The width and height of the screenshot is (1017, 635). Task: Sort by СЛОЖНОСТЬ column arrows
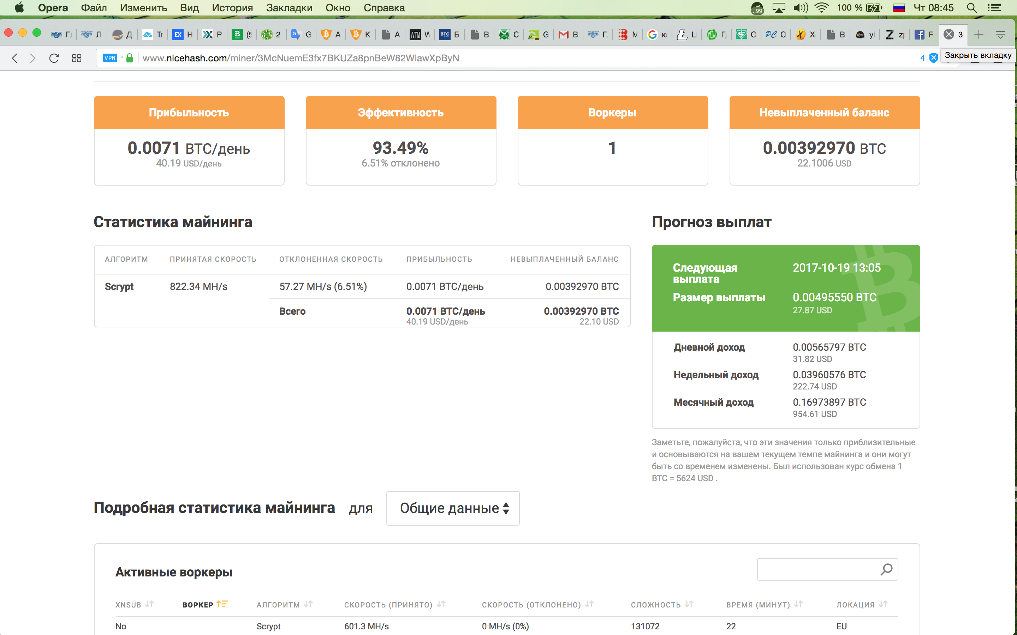pyautogui.click(x=689, y=604)
